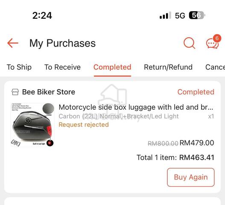Tap the back arrow icon
This screenshot has width=225, height=205.
[13, 43]
